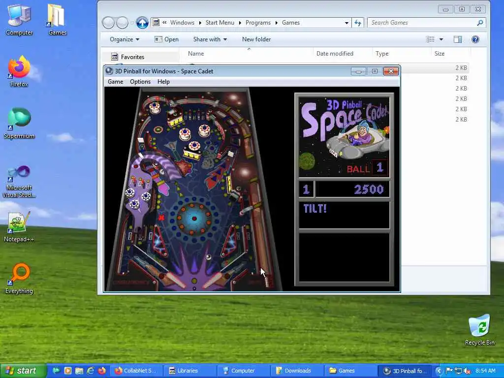Open the Organize dropdown in Explorer
Image resolution: width=504 pixels, height=378 pixels.
click(x=125, y=39)
